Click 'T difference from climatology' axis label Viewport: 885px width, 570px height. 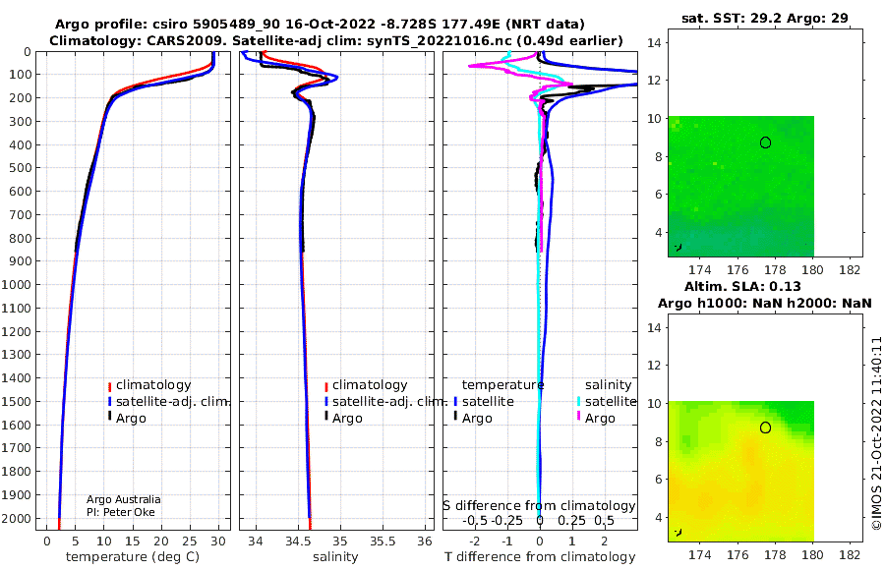tap(540, 557)
